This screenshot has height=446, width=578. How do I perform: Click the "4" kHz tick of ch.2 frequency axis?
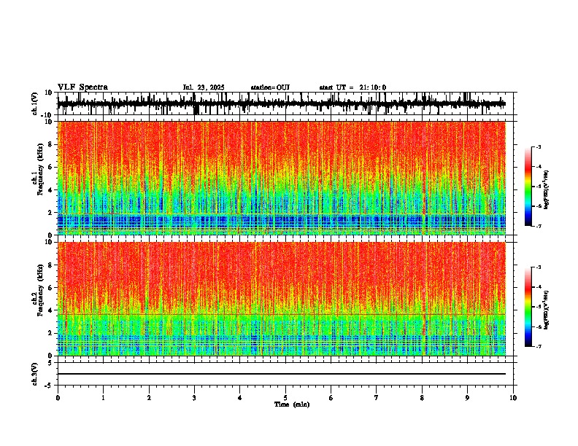point(50,310)
